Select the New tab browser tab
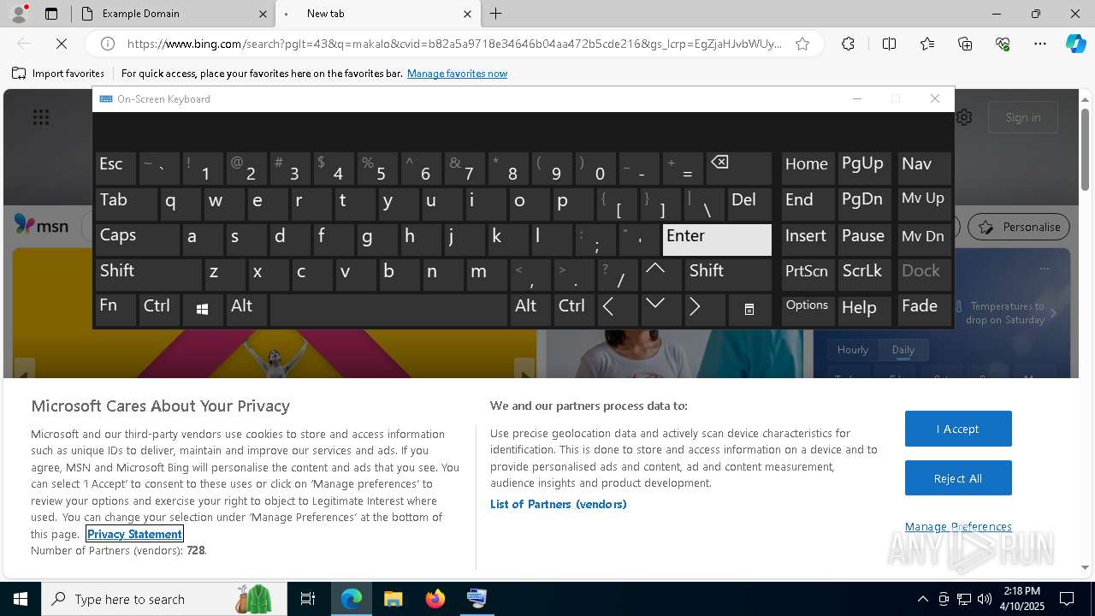Viewport: 1095px width, 616px height. click(377, 14)
